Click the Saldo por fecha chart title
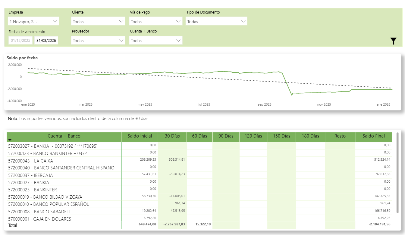 click(x=22, y=58)
